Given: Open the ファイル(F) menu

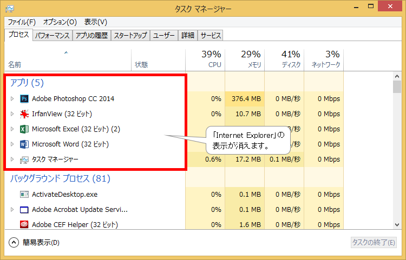Looking at the screenshot, I should 22,22.
